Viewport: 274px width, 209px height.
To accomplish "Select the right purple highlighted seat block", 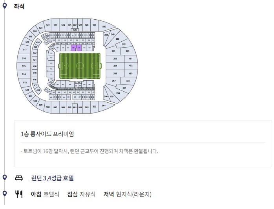I will [x=79, y=48].
